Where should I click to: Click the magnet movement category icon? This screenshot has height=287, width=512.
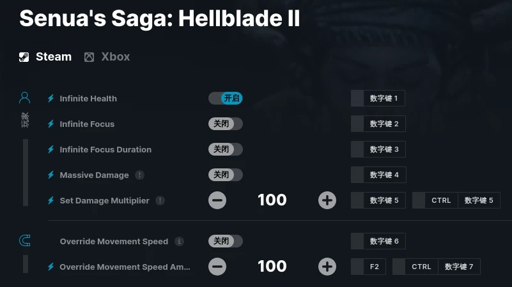pos(25,240)
